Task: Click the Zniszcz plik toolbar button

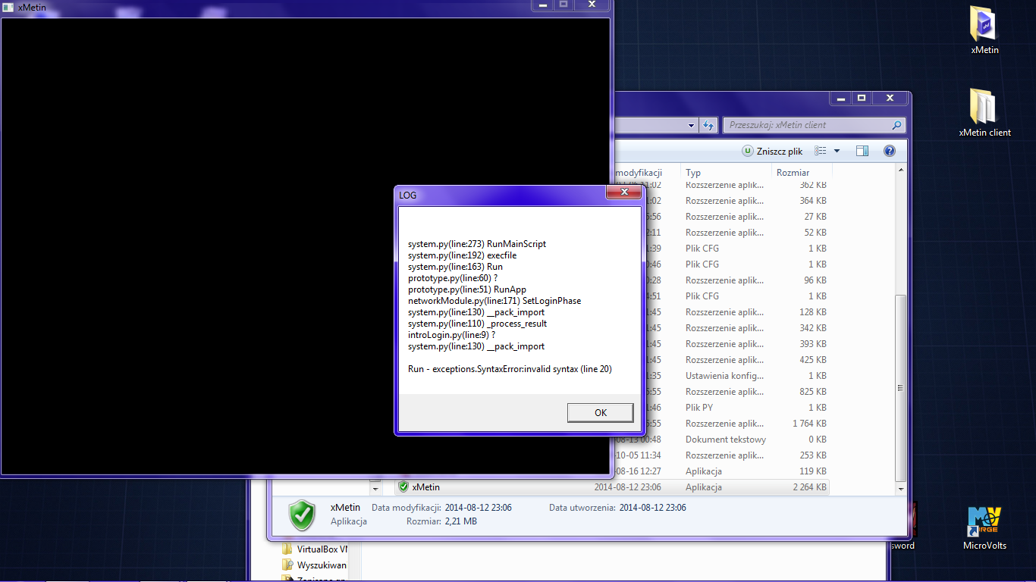Action: click(772, 151)
